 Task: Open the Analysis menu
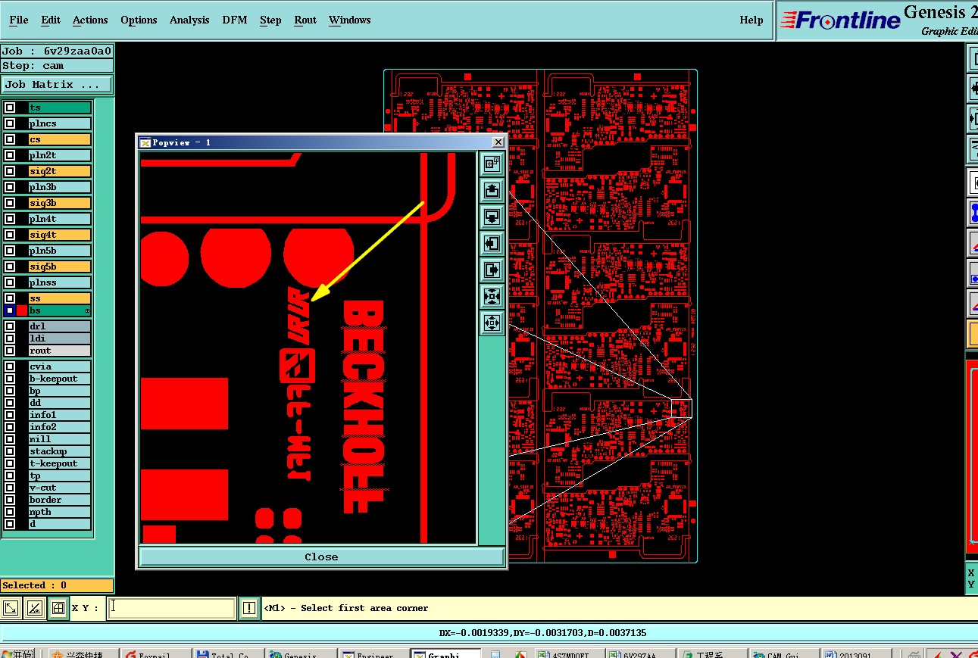(189, 20)
